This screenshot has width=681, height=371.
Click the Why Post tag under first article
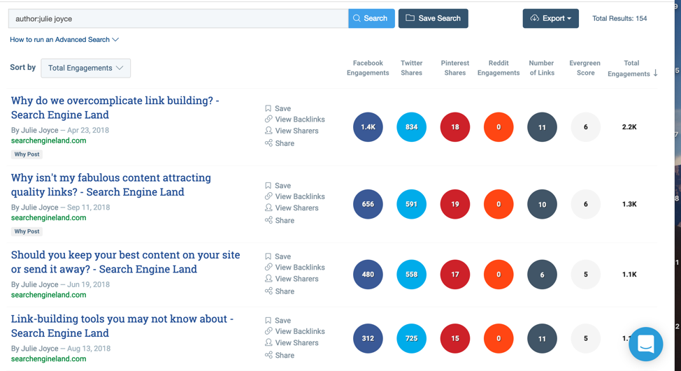[x=27, y=154]
